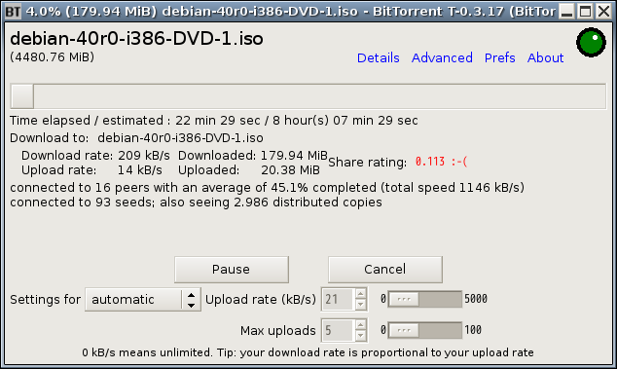The image size is (617, 369).
Task: Open the About link
Action: [545, 57]
